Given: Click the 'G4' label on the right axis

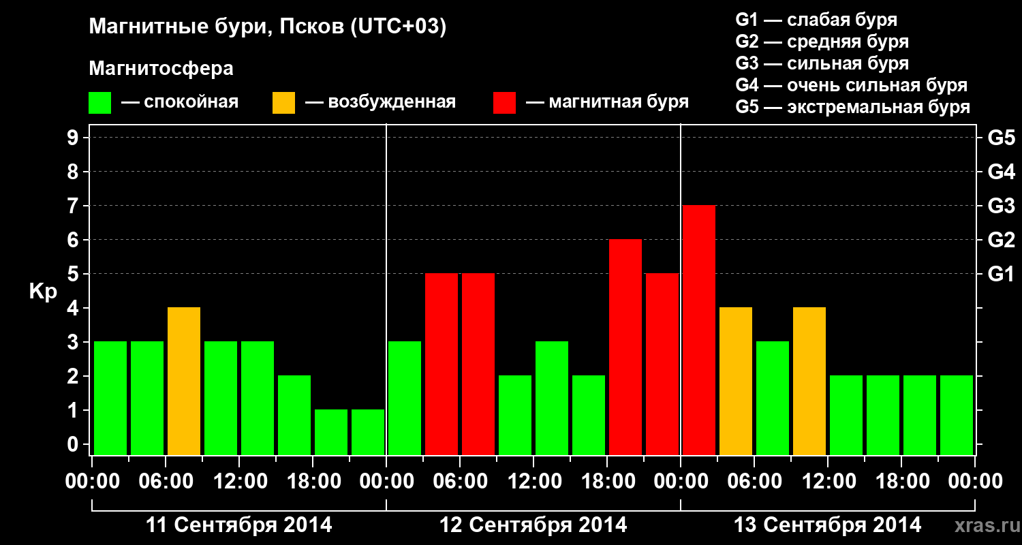Looking at the screenshot, I should 1001,172.
